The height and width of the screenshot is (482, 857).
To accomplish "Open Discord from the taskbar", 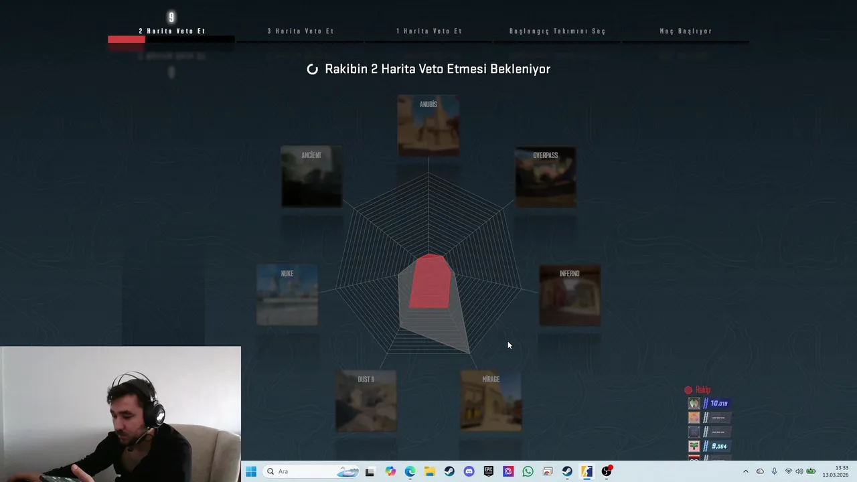I will 469,471.
